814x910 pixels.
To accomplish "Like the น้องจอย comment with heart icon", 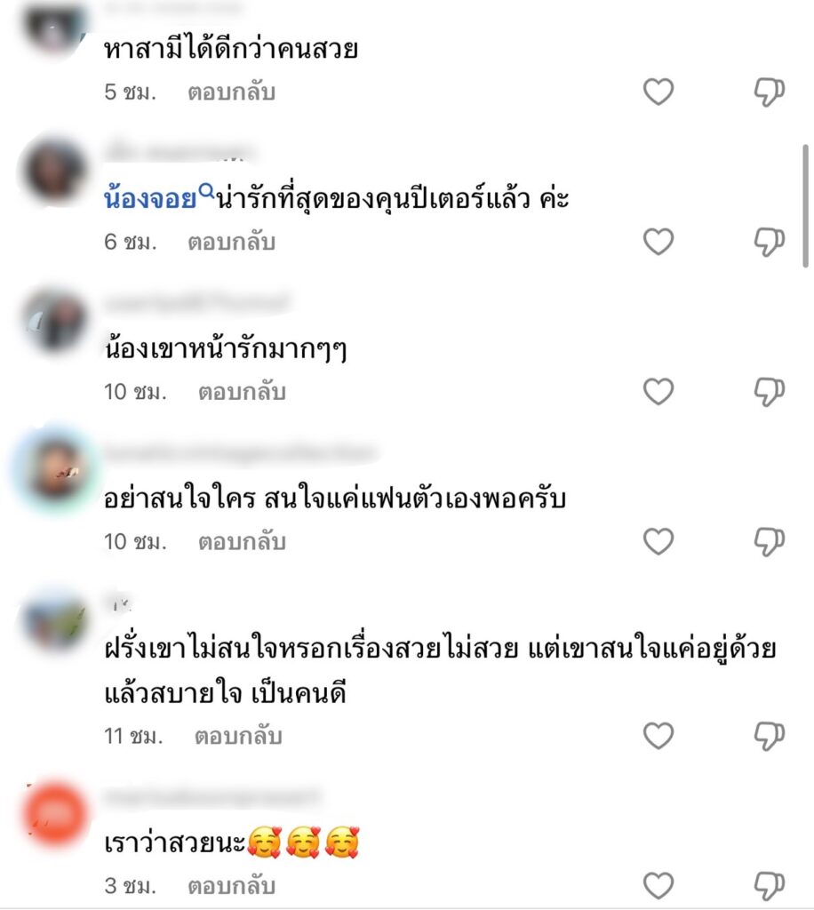I will (x=658, y=242).
